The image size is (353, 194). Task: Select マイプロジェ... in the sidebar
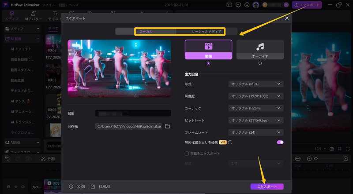click(23, 132)
